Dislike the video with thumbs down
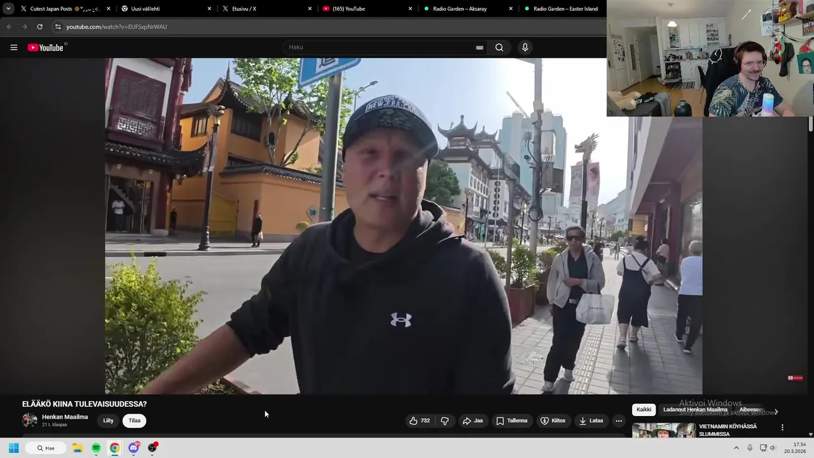The width and height of the screenshot is (814, 458). tap(445, 420)
